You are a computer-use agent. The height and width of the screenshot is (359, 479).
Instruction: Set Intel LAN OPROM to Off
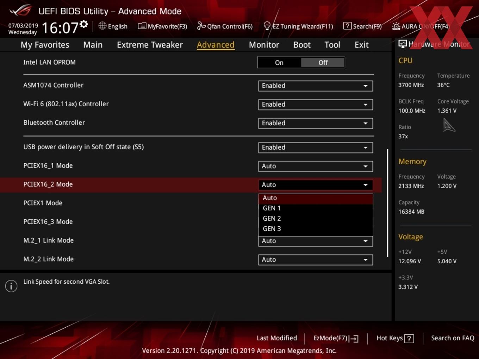pos(323,63)
